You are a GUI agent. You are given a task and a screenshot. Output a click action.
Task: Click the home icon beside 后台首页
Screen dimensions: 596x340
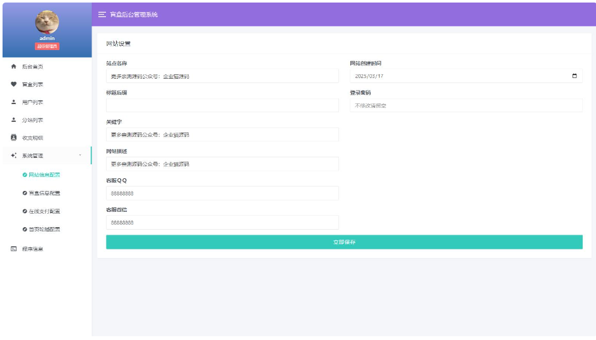point(14,67)
